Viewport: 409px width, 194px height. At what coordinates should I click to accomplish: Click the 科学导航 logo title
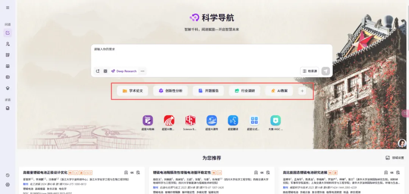pyautogui.click(x=212, y=18)
